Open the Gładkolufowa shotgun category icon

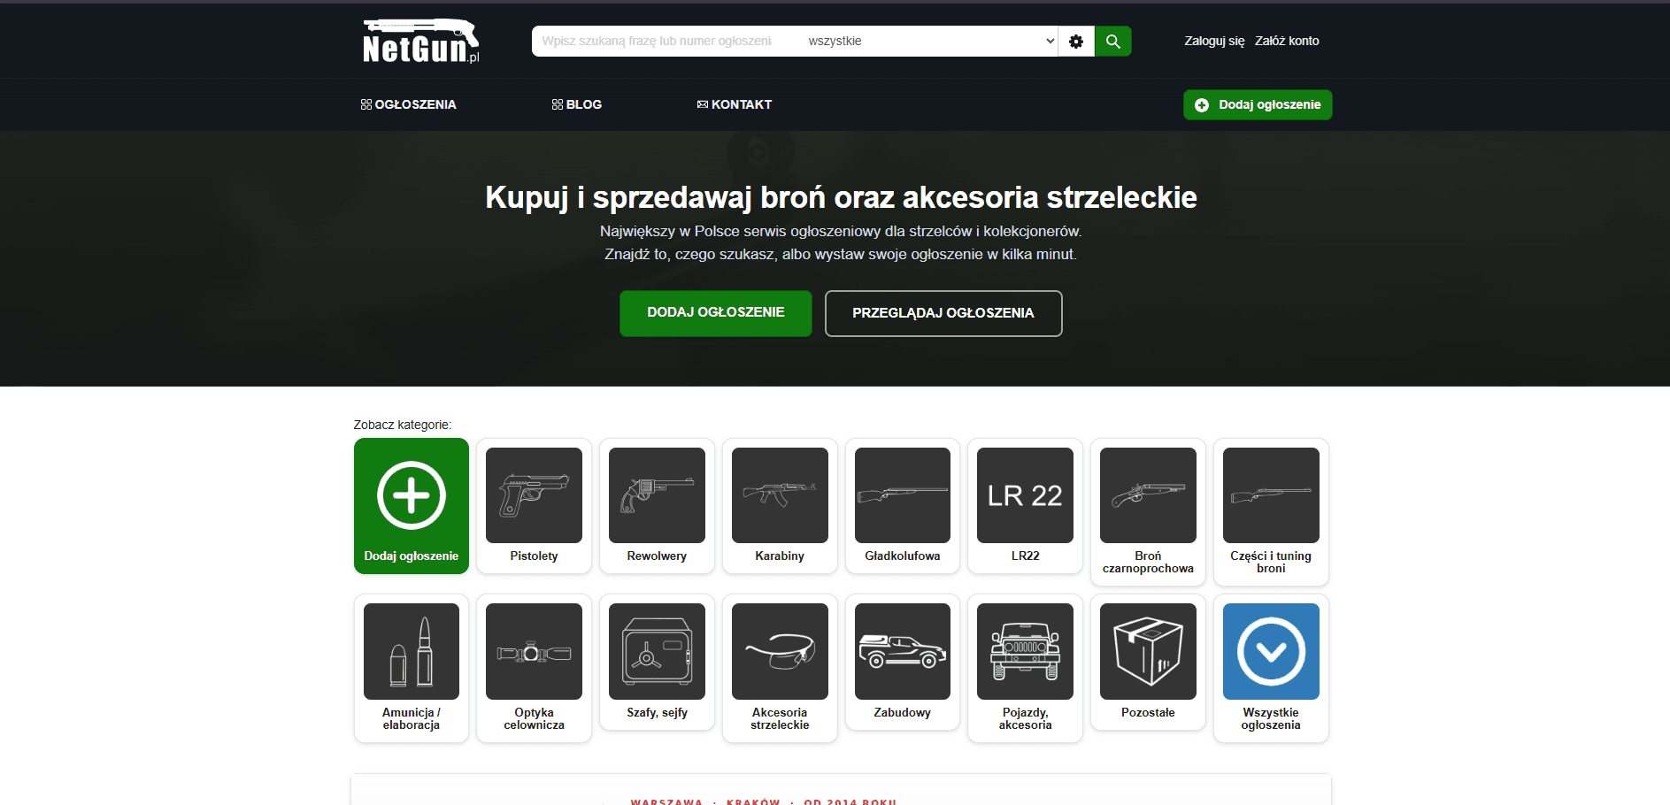(903, 495)
